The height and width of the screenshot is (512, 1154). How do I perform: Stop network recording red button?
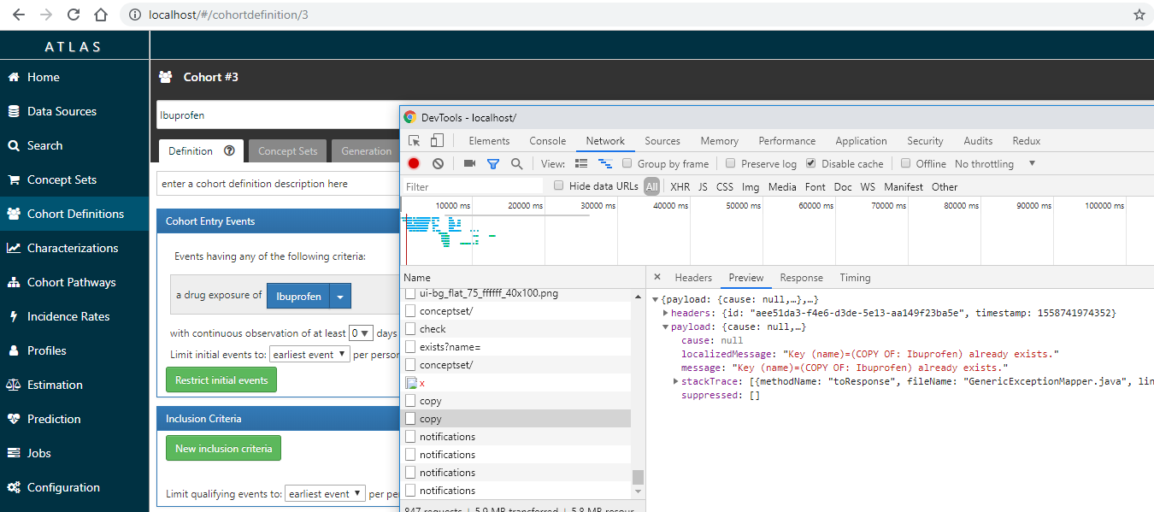[x=414, y=163]
